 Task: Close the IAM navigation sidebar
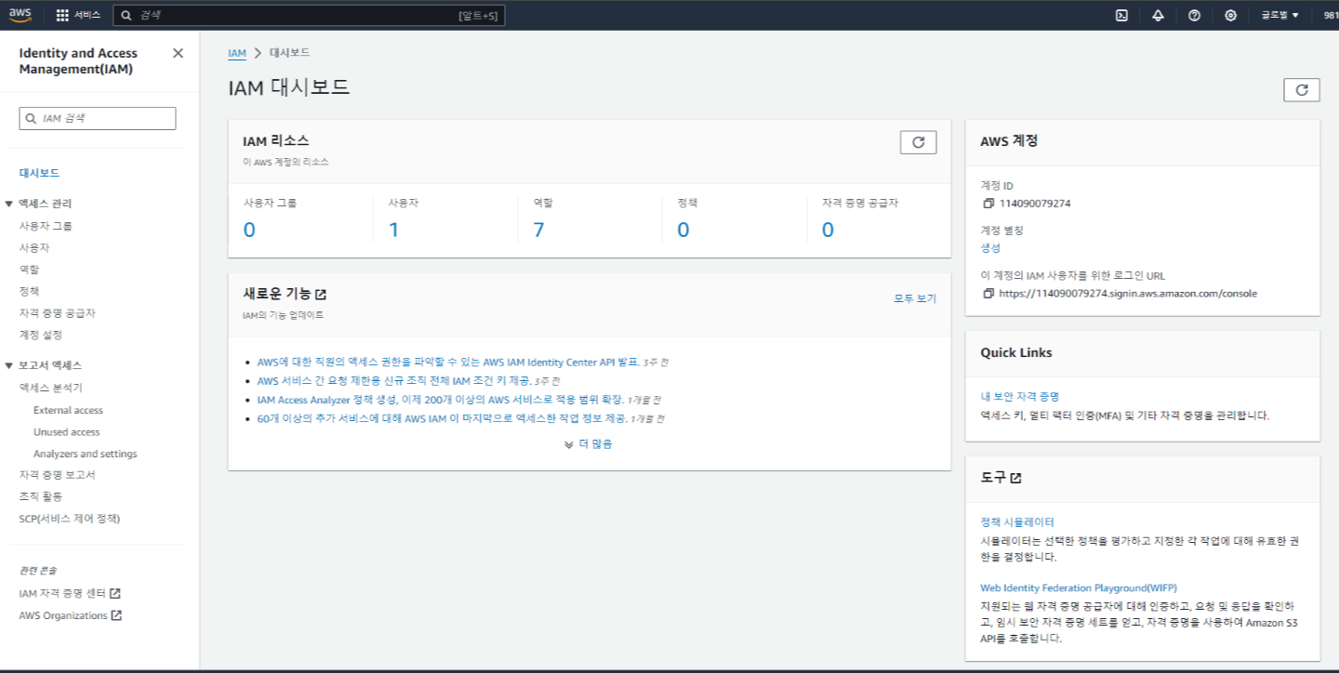178,53
